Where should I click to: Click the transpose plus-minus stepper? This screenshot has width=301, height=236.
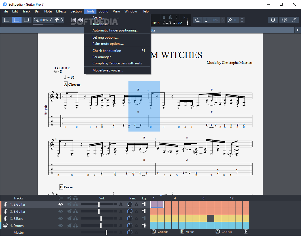pos(242,20)
